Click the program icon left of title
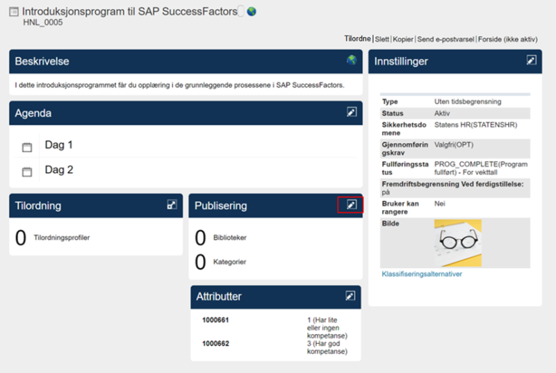This screenshot has height=373, width=556. [x=14, y=12]
